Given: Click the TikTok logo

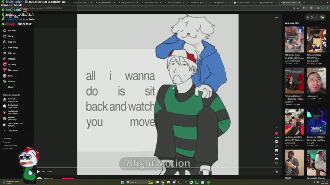Looking at the screenshot, I should point(11,17).
